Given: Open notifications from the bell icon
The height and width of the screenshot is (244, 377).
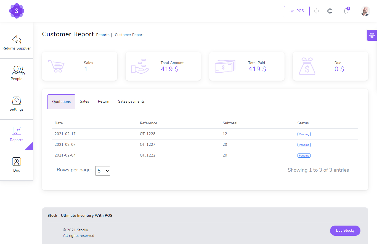Looking at the screenshot, I should 346,11.
